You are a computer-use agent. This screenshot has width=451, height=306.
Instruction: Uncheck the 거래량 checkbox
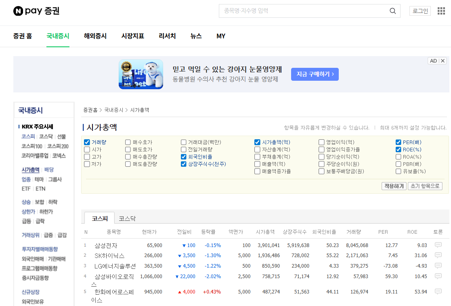click(87, 142)
